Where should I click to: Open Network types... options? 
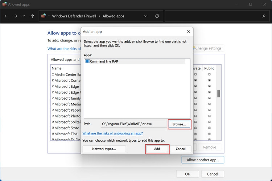click(104, 149)
